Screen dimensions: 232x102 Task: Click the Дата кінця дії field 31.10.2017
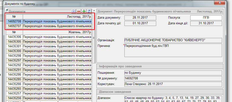[206, 23]
